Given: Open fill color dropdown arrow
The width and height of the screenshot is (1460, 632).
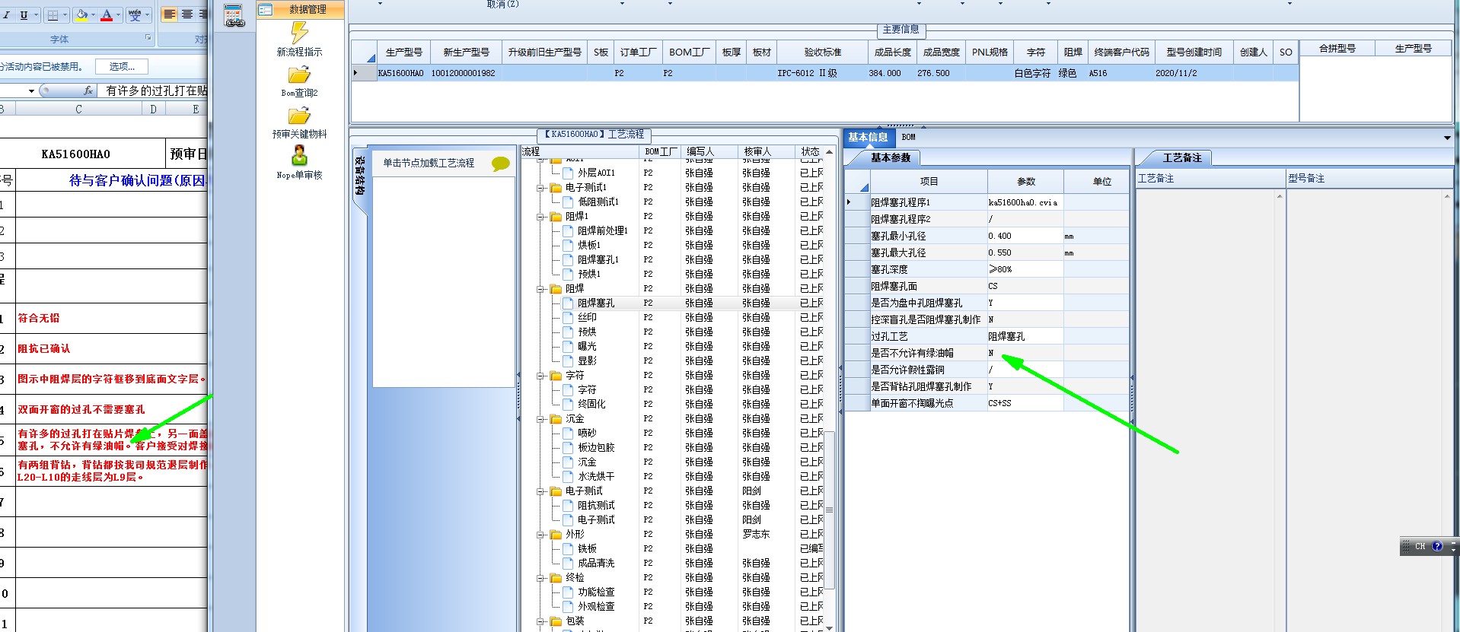Looking at the screenshot, I should pos(93,14).
